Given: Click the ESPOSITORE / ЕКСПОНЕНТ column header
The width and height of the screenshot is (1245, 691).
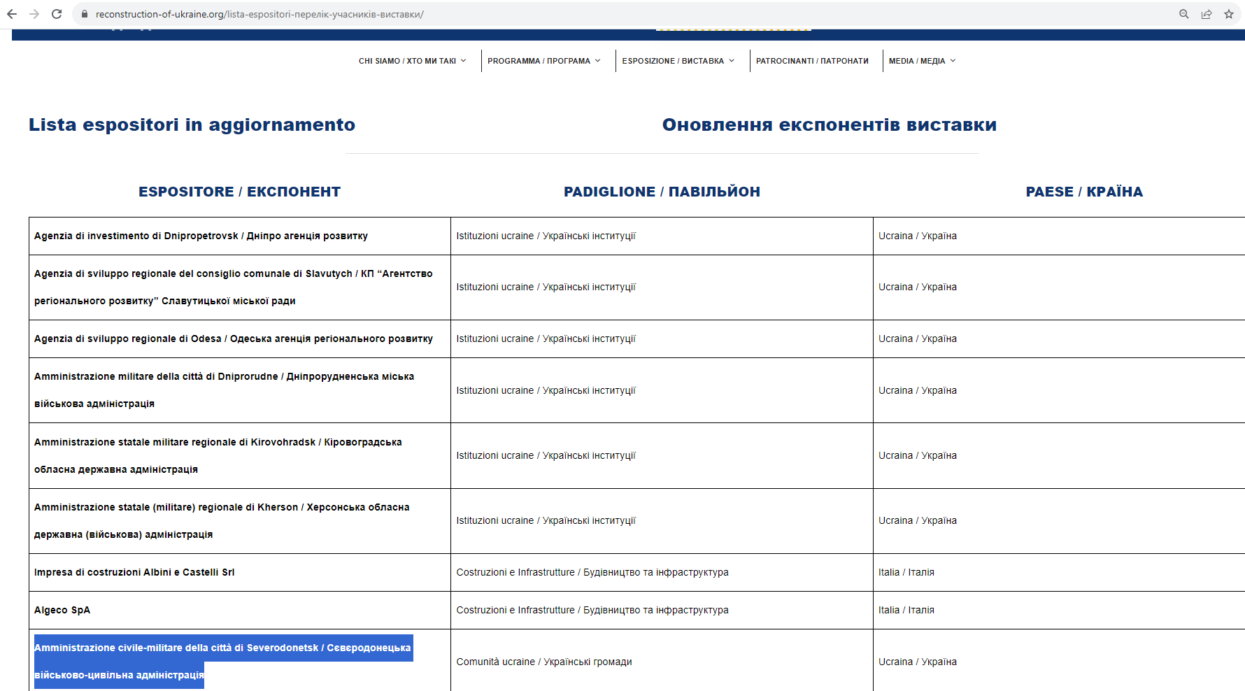Looking at the screenshot, I should click(239, 192).
